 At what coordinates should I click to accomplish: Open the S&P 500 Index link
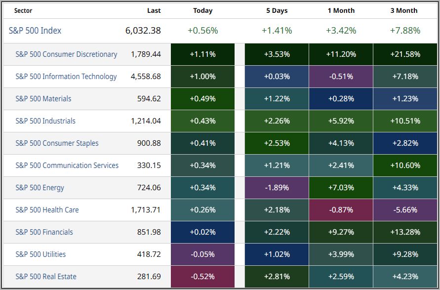(35, 31)
